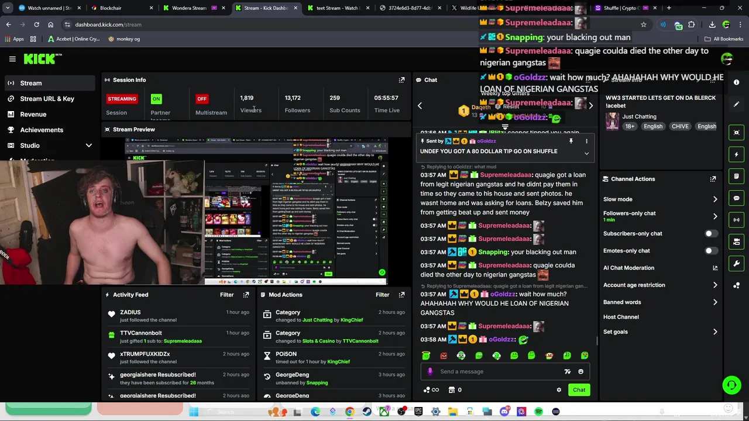This screenshot has width=749, height=421.
Task: Pop out the Channel Actions panel
Action: pos(713,179)
